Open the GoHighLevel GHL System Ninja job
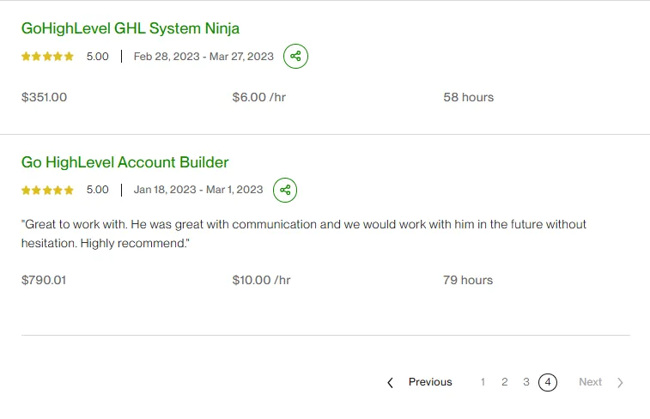Viewport: 650px width, 419px height. point(130,28)
